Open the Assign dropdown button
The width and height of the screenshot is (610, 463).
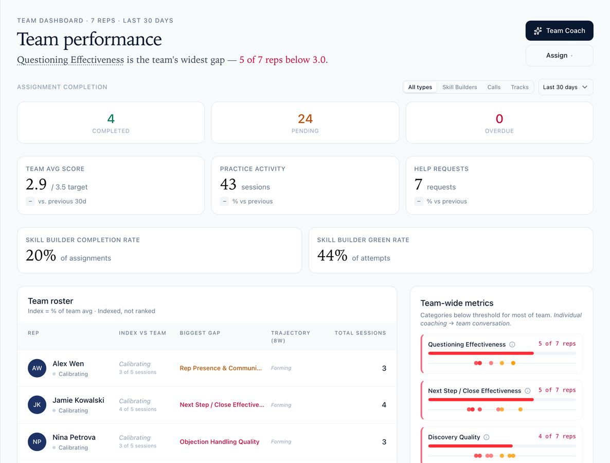pos(559,56)
